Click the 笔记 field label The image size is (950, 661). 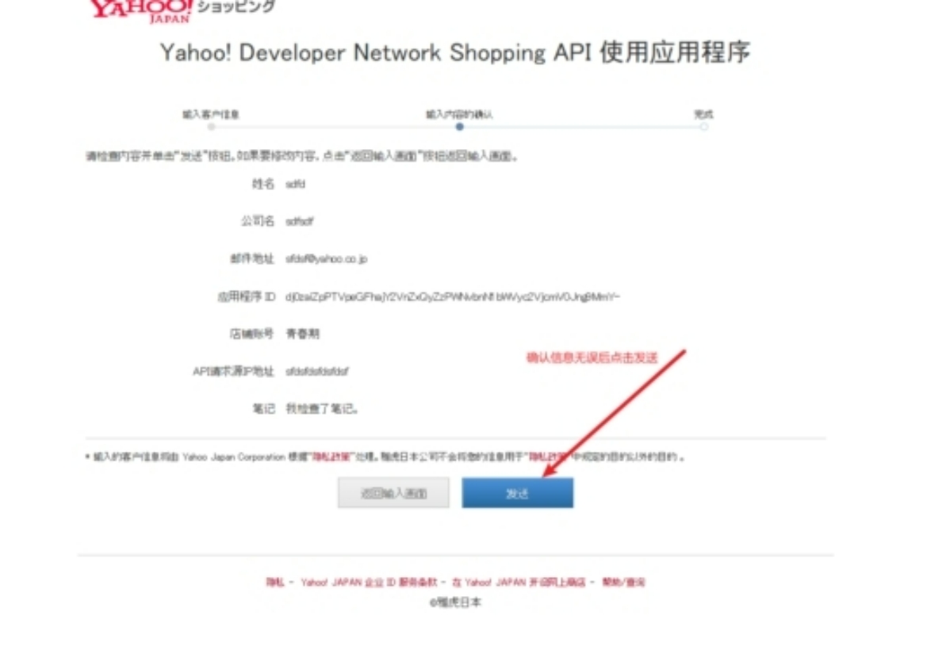263,409
